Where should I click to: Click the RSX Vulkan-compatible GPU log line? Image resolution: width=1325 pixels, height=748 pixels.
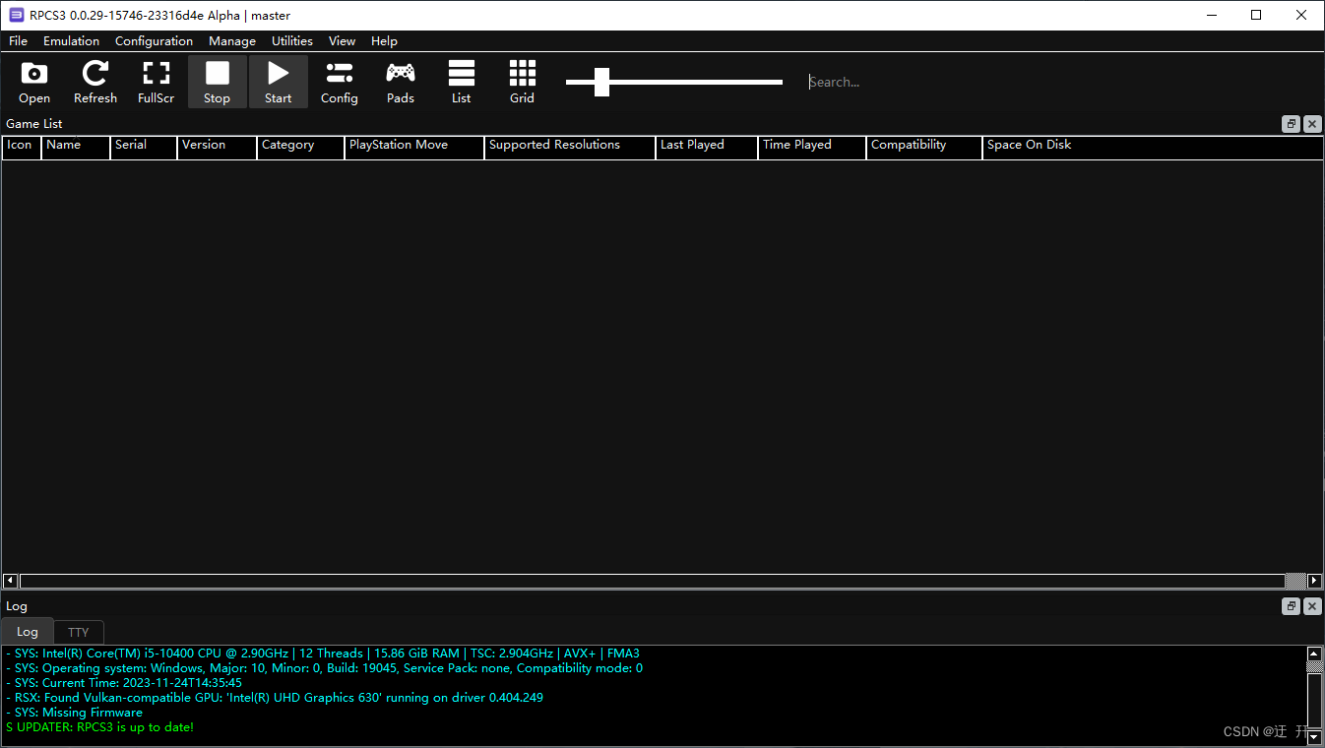(x=274, y=698)
